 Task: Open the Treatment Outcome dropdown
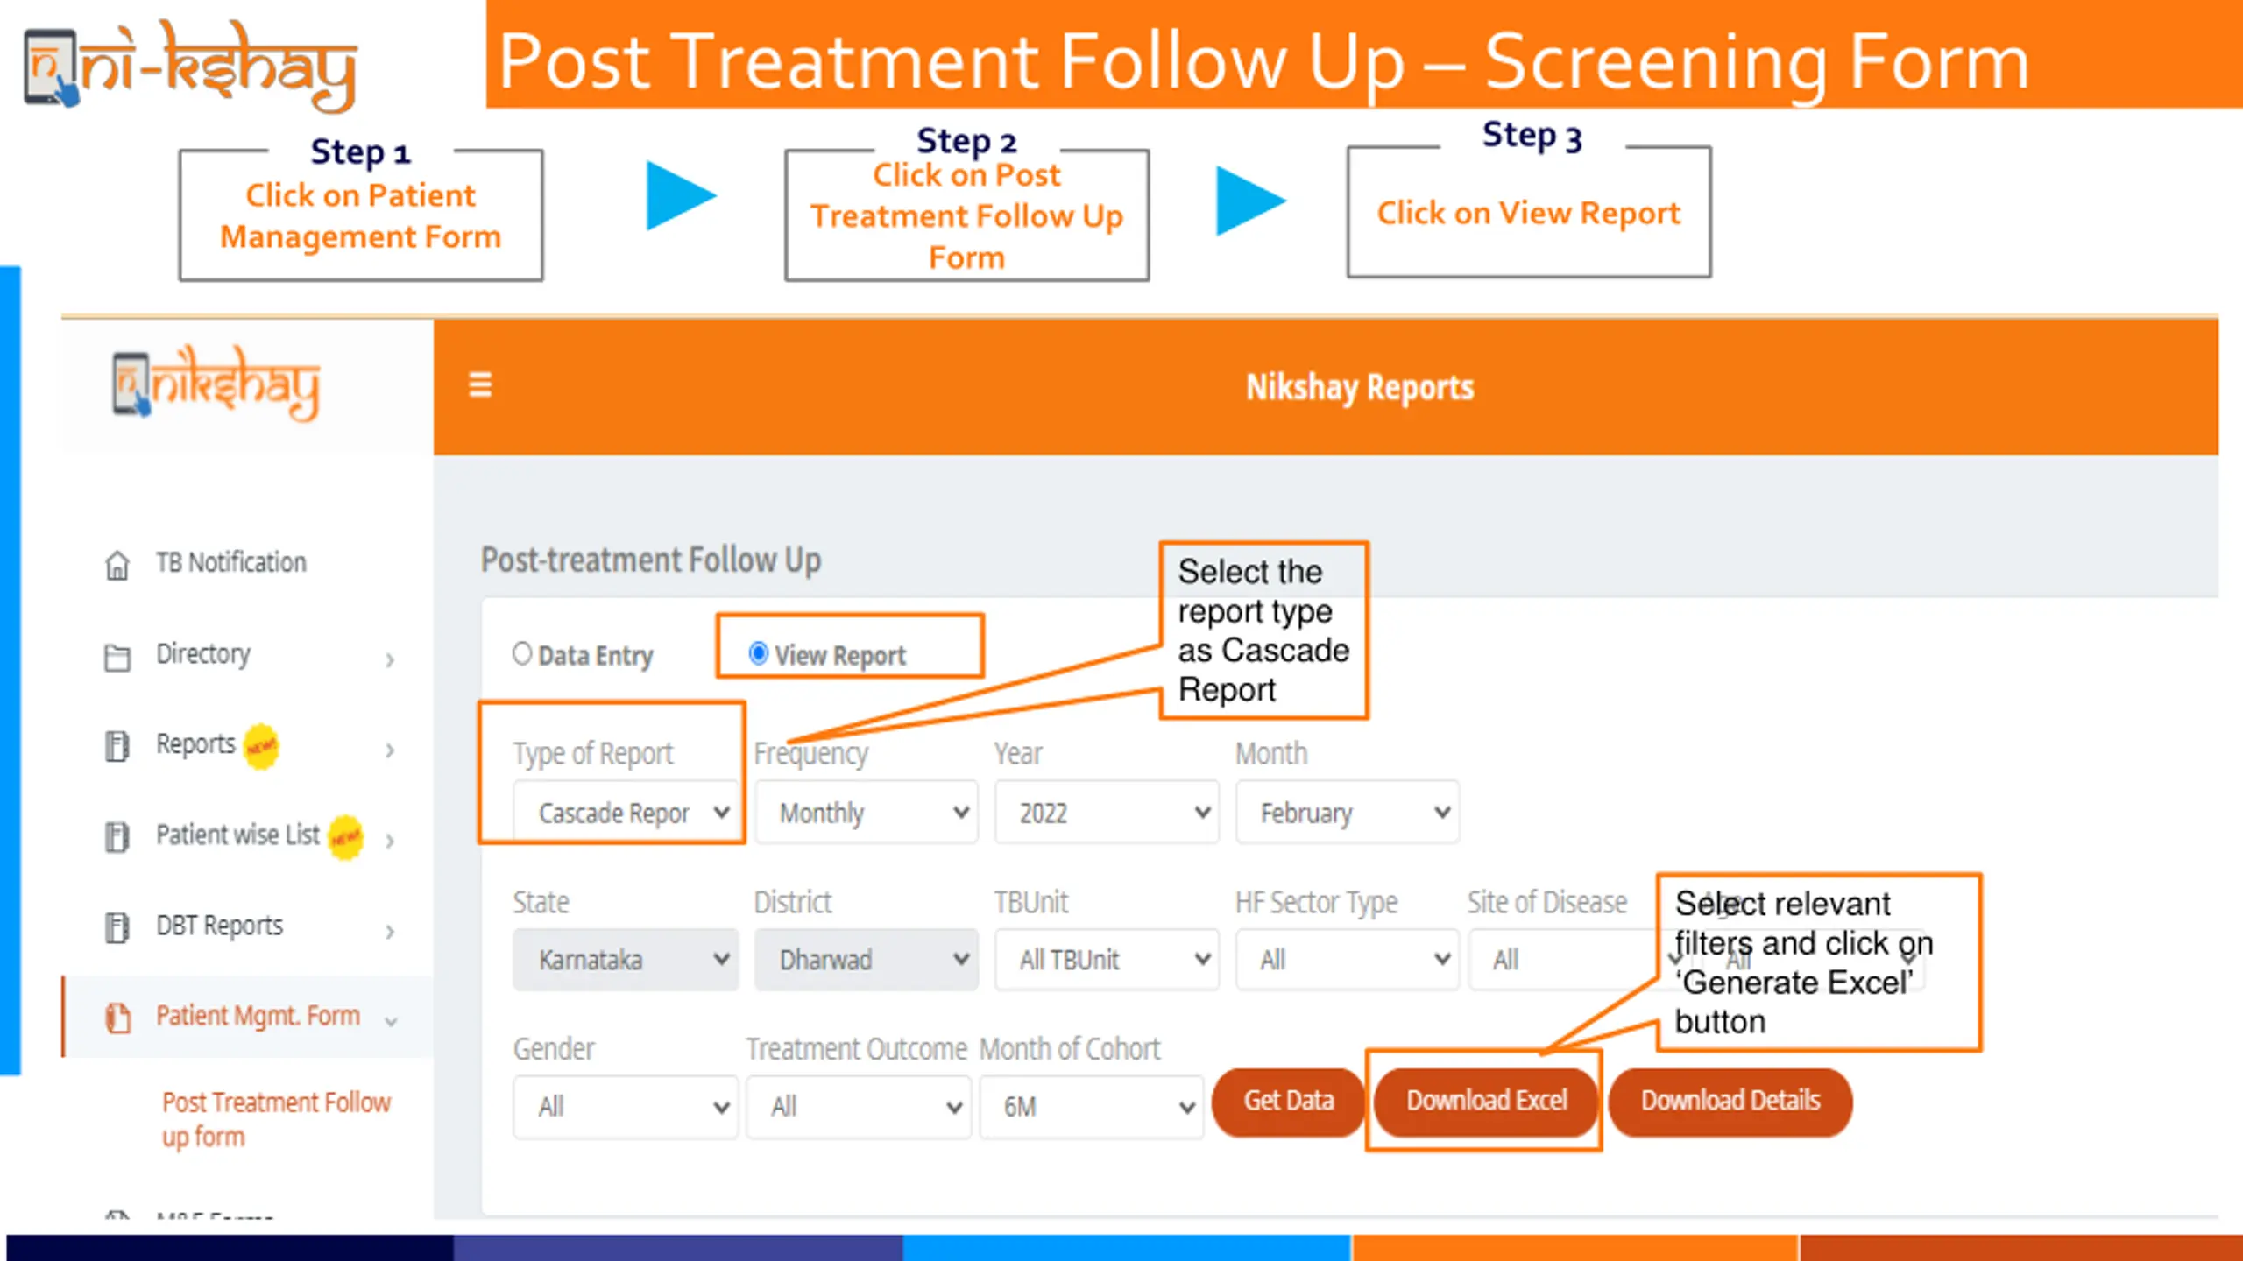click(x=859, y=1107)
